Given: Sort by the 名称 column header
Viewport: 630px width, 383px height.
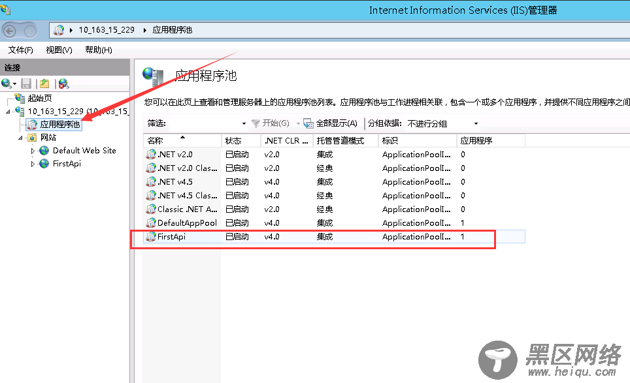Looking at the screenshot, I should pyautogui.click(x=182, y=141).
